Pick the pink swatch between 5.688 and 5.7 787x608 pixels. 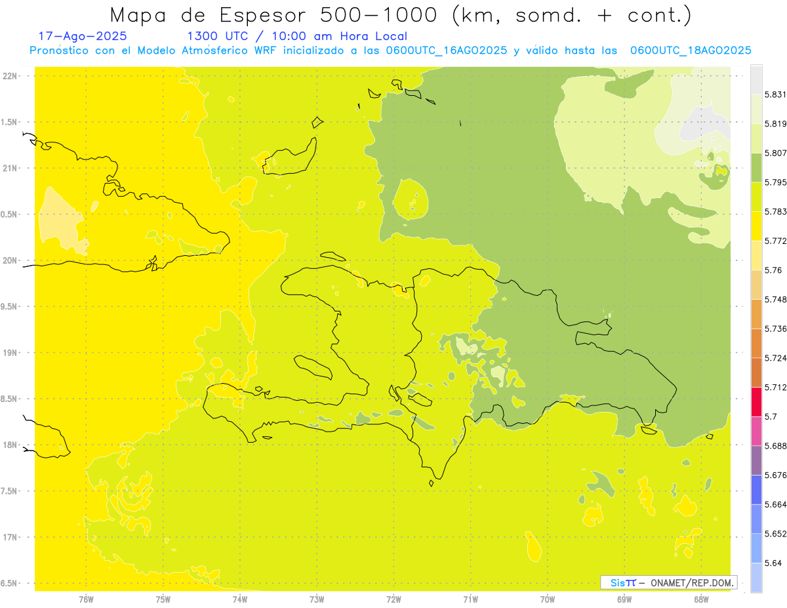[756, 431]
